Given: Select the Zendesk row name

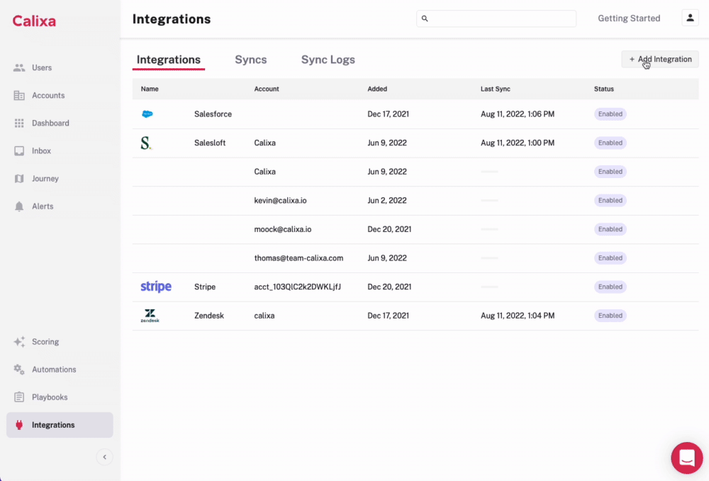Looking at the screenshot, I should 209,316.
